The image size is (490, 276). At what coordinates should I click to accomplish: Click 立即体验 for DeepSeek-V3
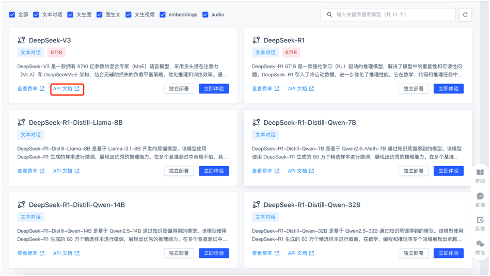[x=214, y=89]
